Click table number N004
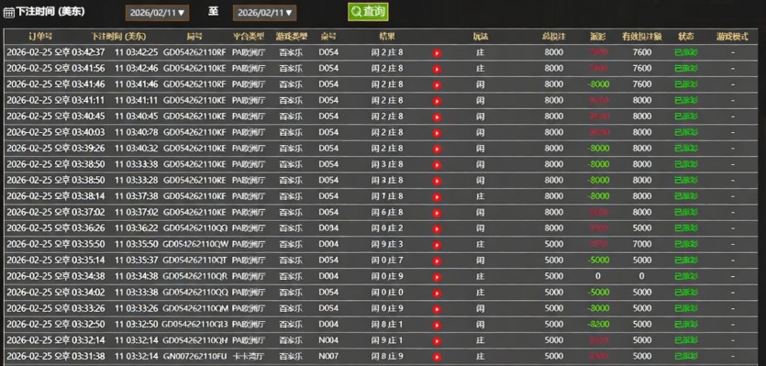 click(x=328, y=340)
